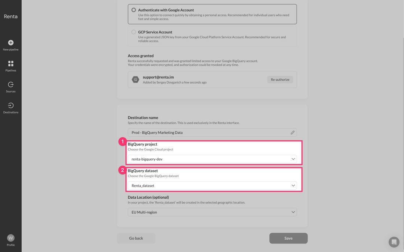Expand the BigQuery project dropdown
Image resolution: width=404 pixels, height=252 pixels.
tap(212, 159)
